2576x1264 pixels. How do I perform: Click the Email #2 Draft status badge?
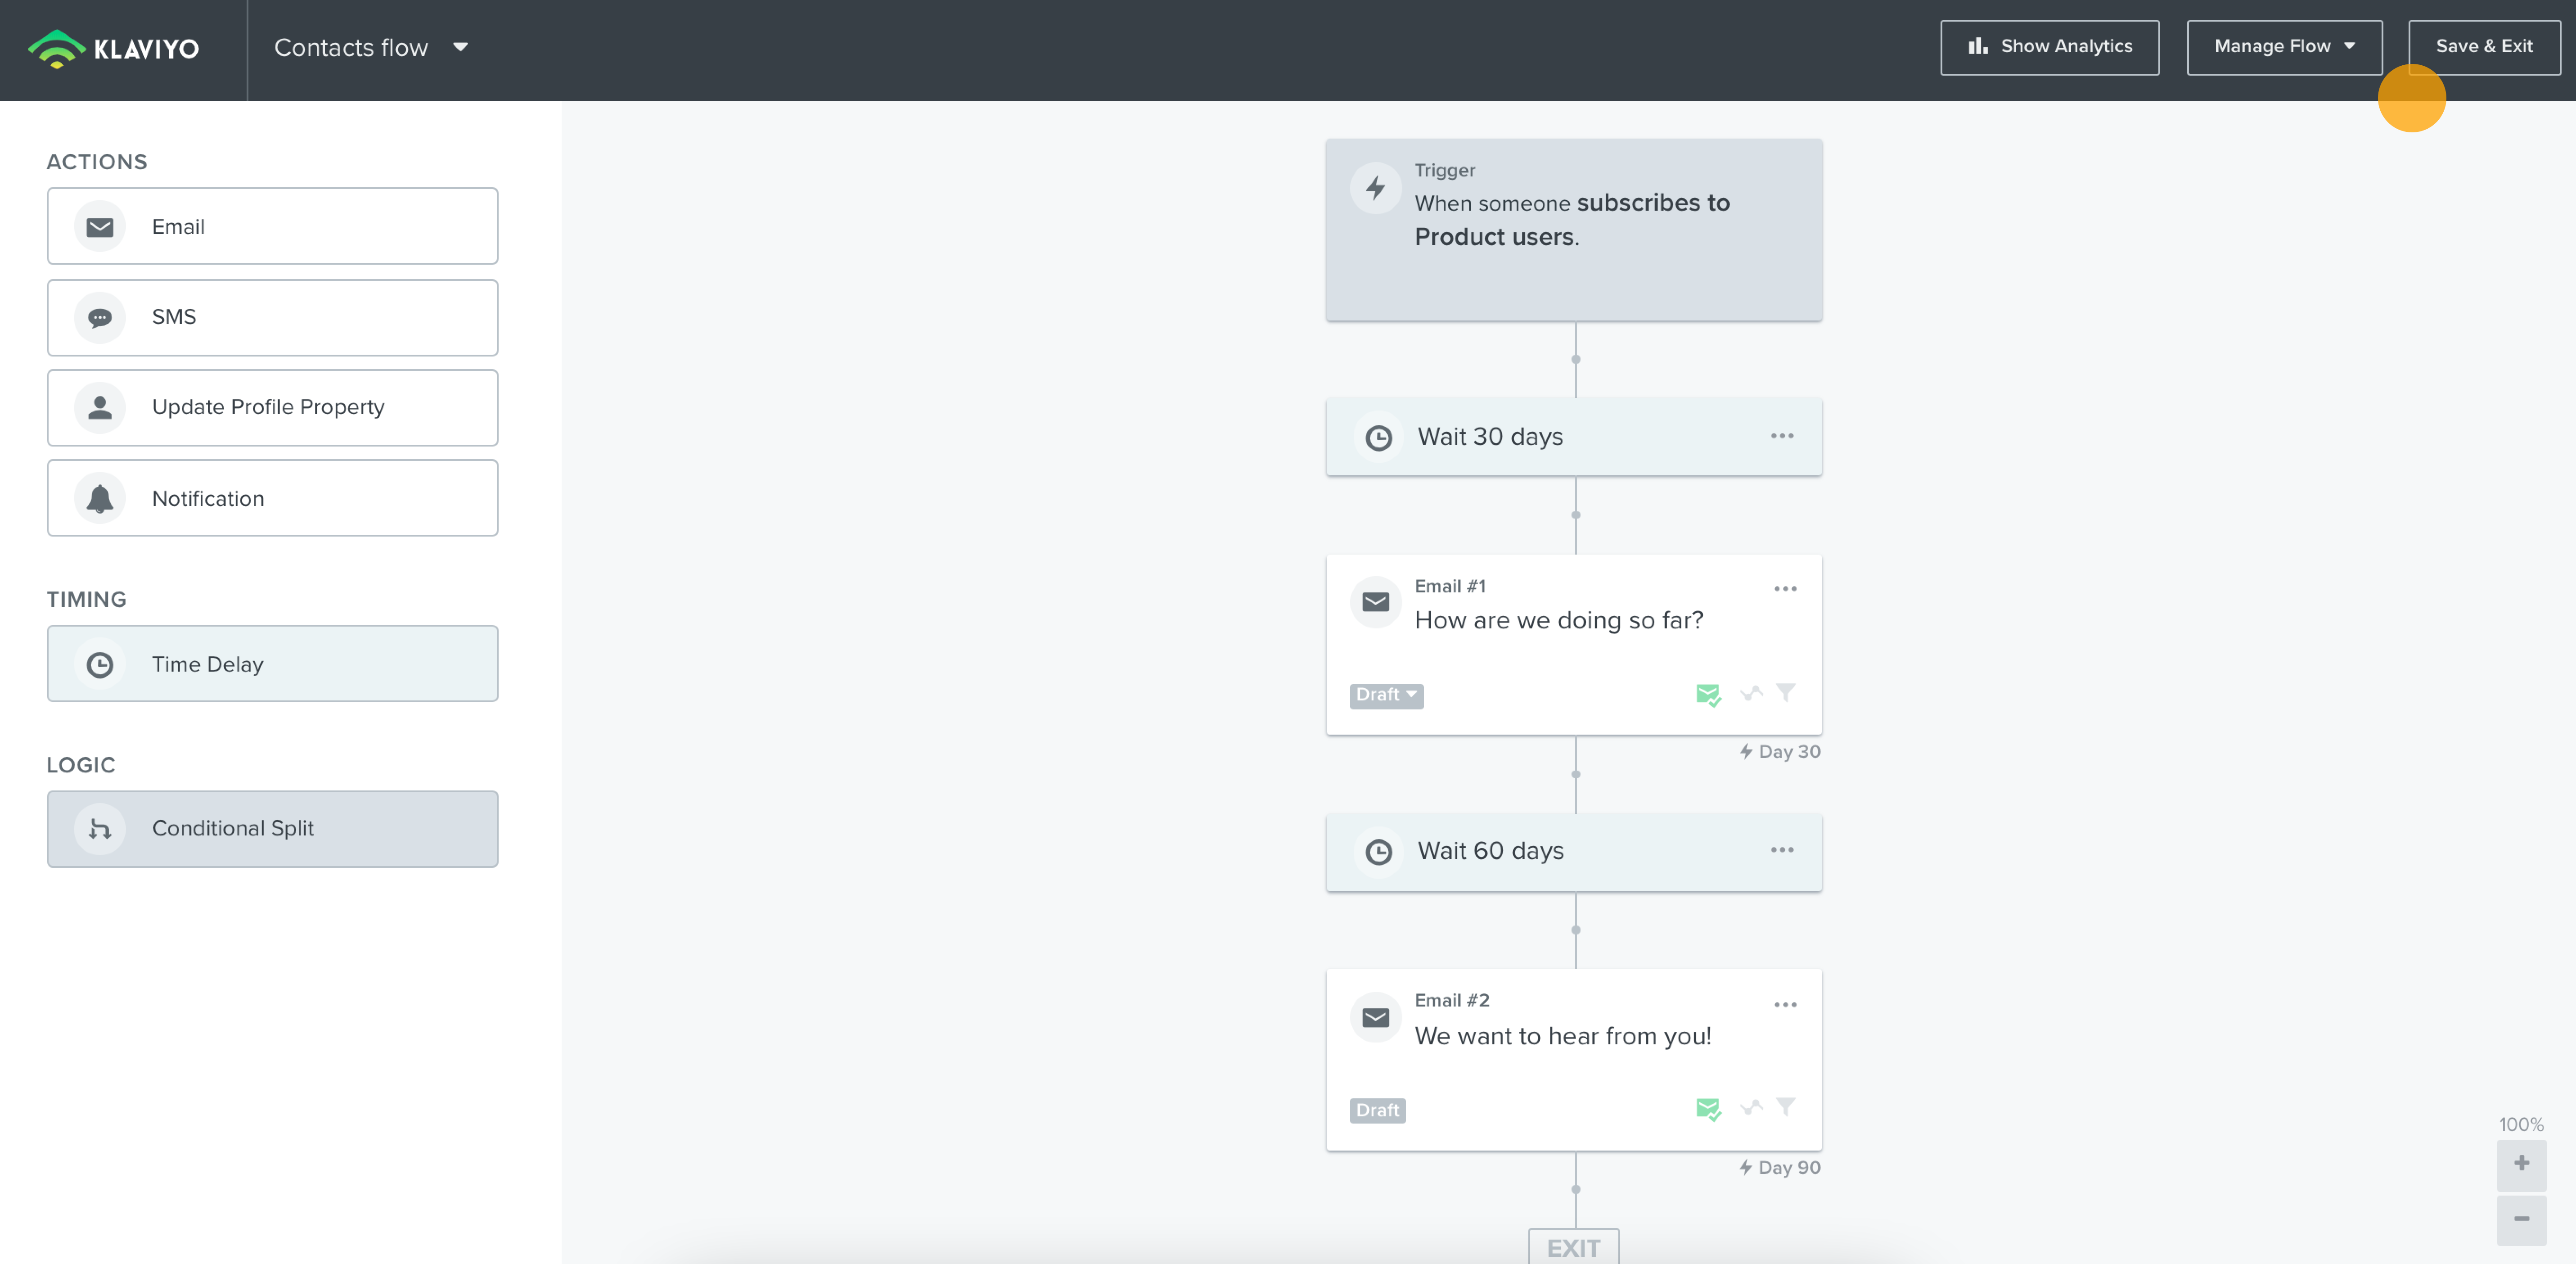click(x=1377, y=1110)
